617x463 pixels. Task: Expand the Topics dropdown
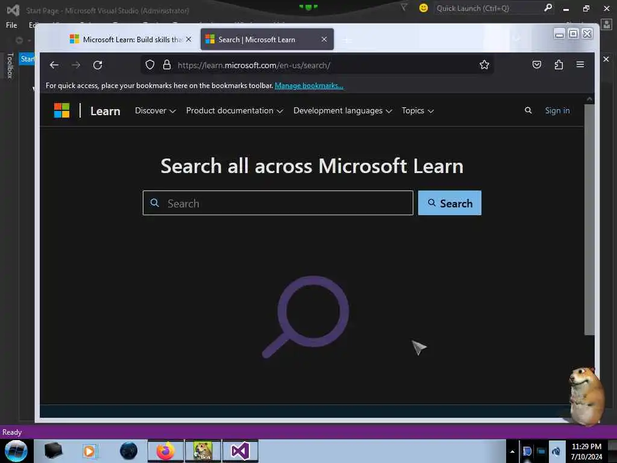(418, 111)
